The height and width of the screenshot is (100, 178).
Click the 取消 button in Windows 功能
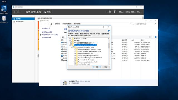pos(106,67)
